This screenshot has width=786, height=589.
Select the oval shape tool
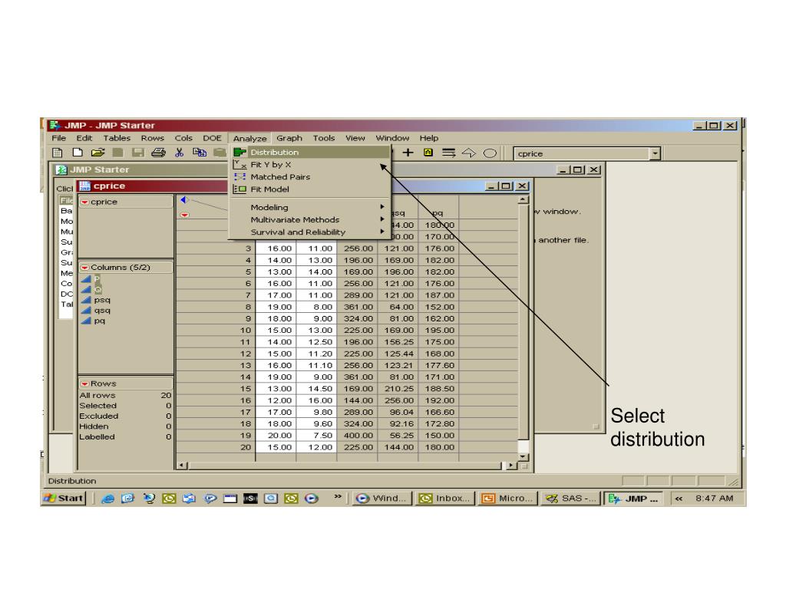click(x=490, y=153)
